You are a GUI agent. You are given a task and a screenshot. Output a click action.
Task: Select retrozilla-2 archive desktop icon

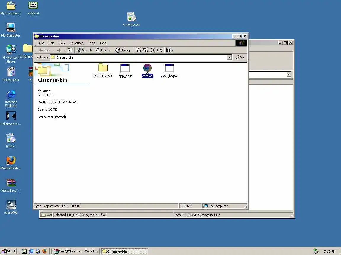click(11, 185)
